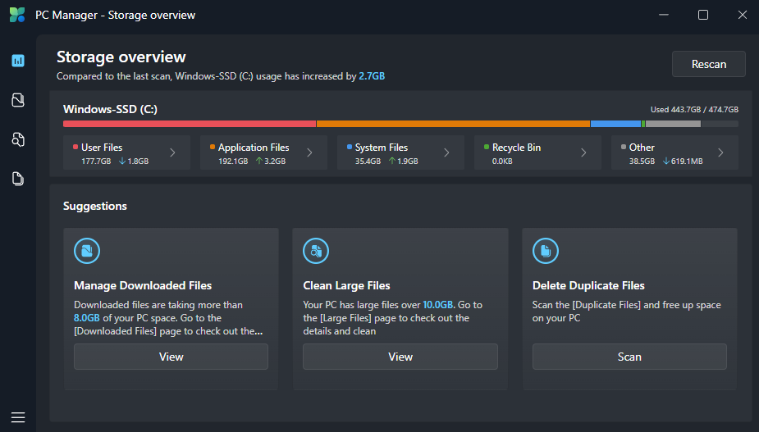Click the blue System Files bar segment

pos(615,124)
